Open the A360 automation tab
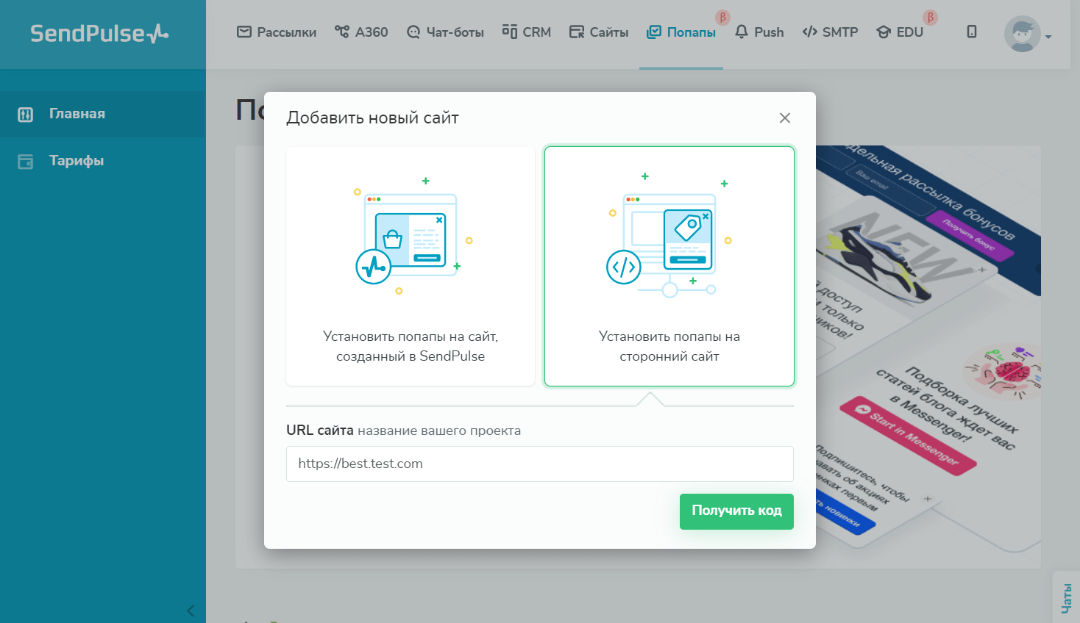Image resolution: width=1080 pixels, height=623 pixels. [361, 32]
